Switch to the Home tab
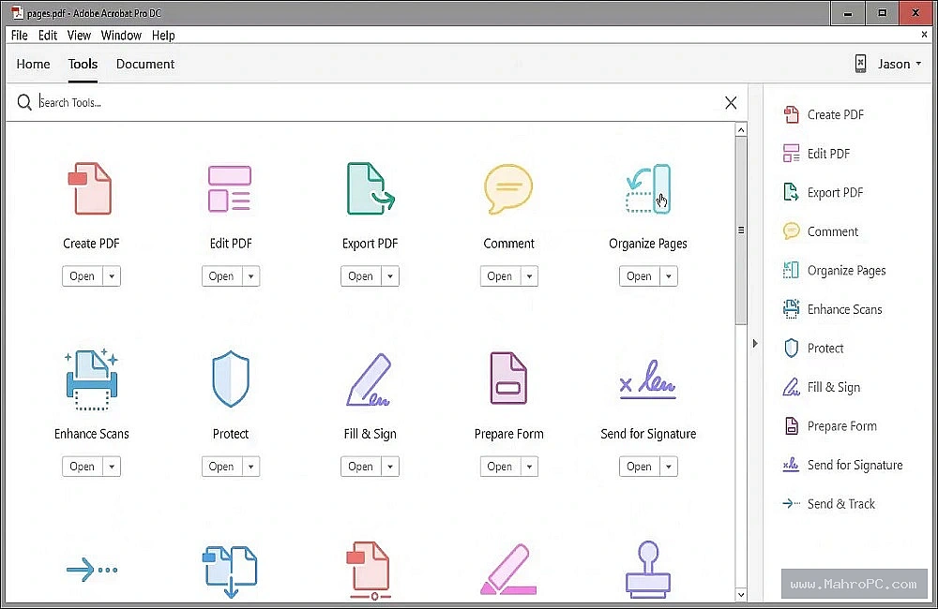938x609 pixels. [x=33, y=64]
